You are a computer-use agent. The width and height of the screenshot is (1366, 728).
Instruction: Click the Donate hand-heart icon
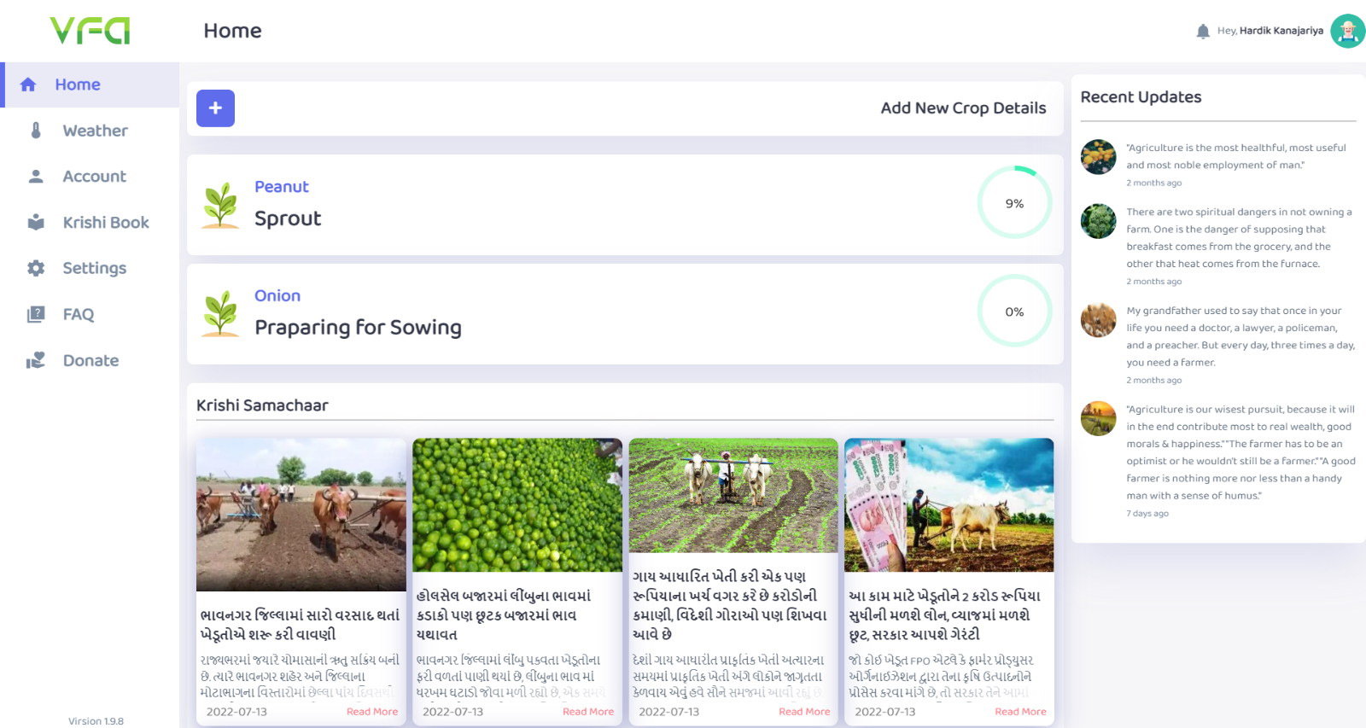point(36,361)
